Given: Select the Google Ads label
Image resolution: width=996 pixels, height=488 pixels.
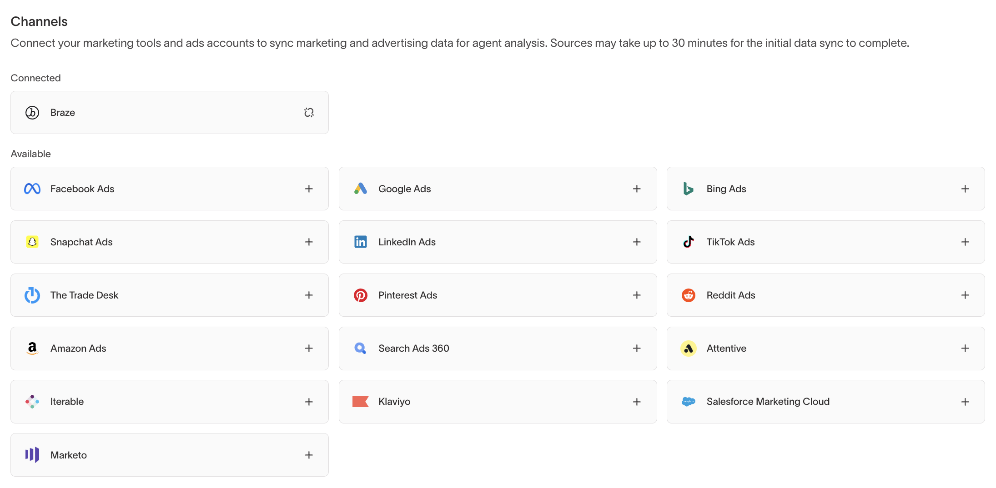Looking at the screenshot, I should pyautogui.click(x=405, y=189).
